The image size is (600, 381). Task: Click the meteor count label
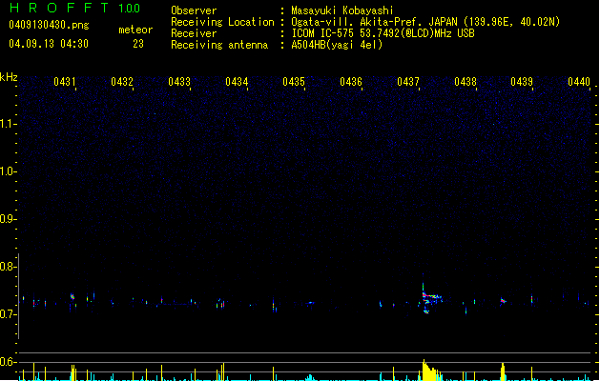point(135,30)
